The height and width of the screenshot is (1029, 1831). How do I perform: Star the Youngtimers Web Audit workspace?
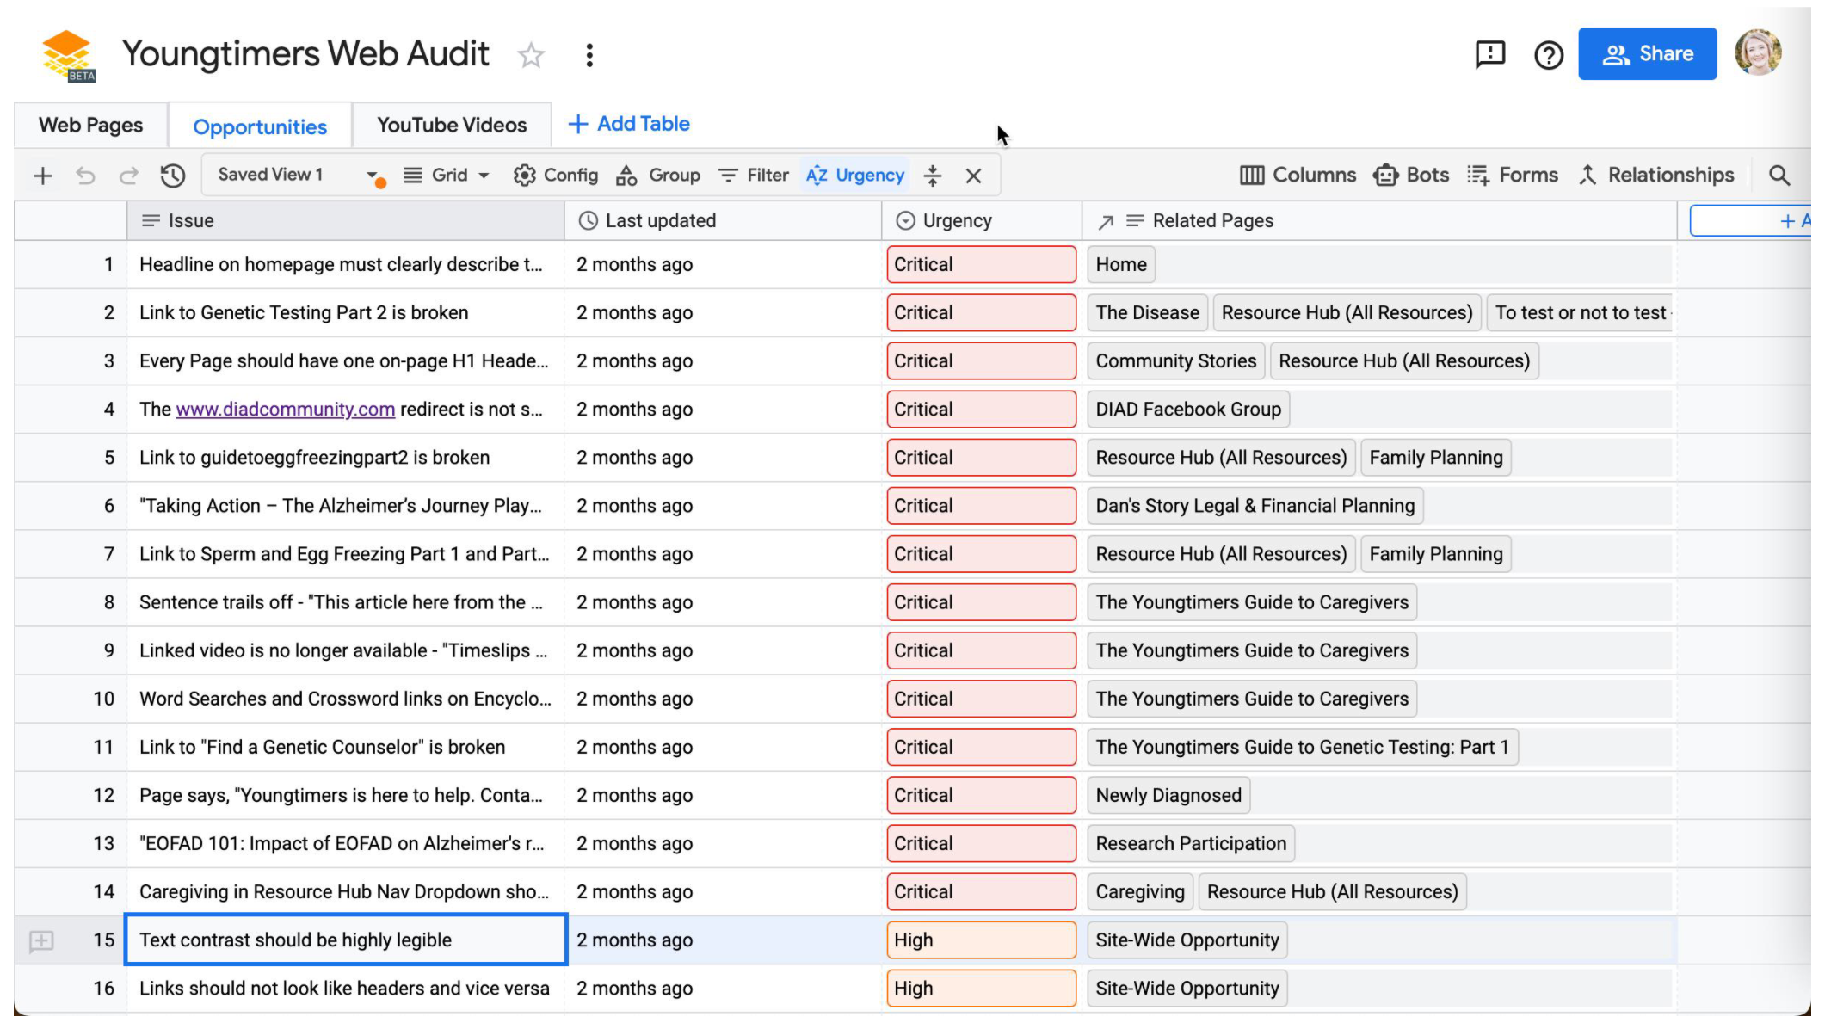pyautogui.click(x=531, y=56)
